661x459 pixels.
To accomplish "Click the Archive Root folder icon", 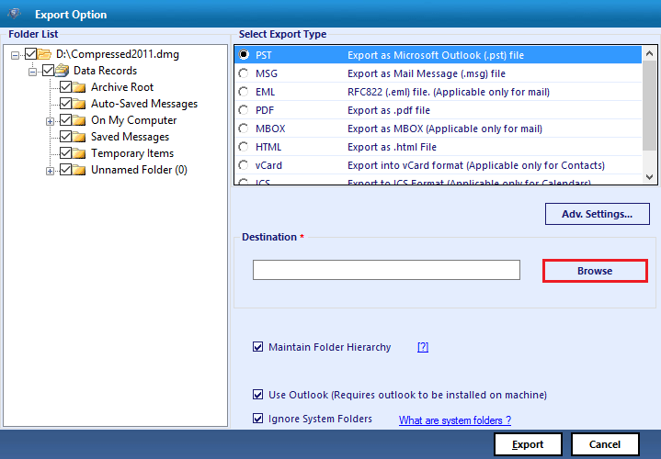I will point(79,87).
